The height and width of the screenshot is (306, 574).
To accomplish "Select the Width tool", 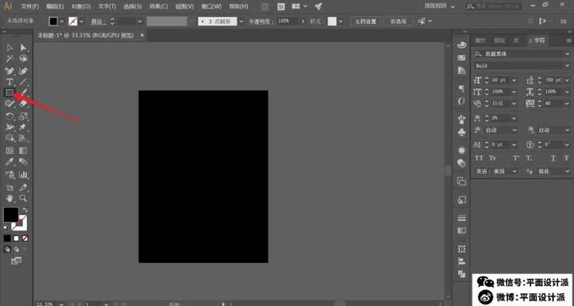I will (x=10, y=127).
